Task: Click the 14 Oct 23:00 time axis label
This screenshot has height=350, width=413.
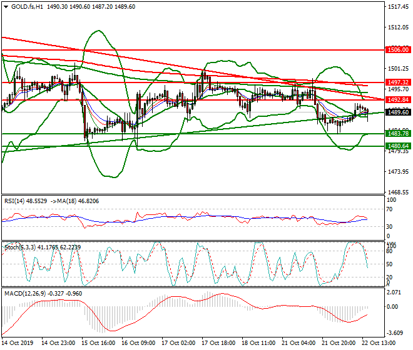Action: [58, 343]
